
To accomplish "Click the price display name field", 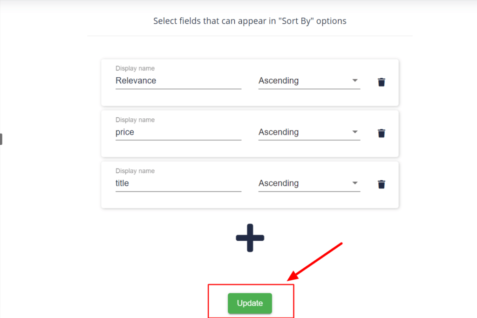I will pyautogui.click(x=178, y=132).
